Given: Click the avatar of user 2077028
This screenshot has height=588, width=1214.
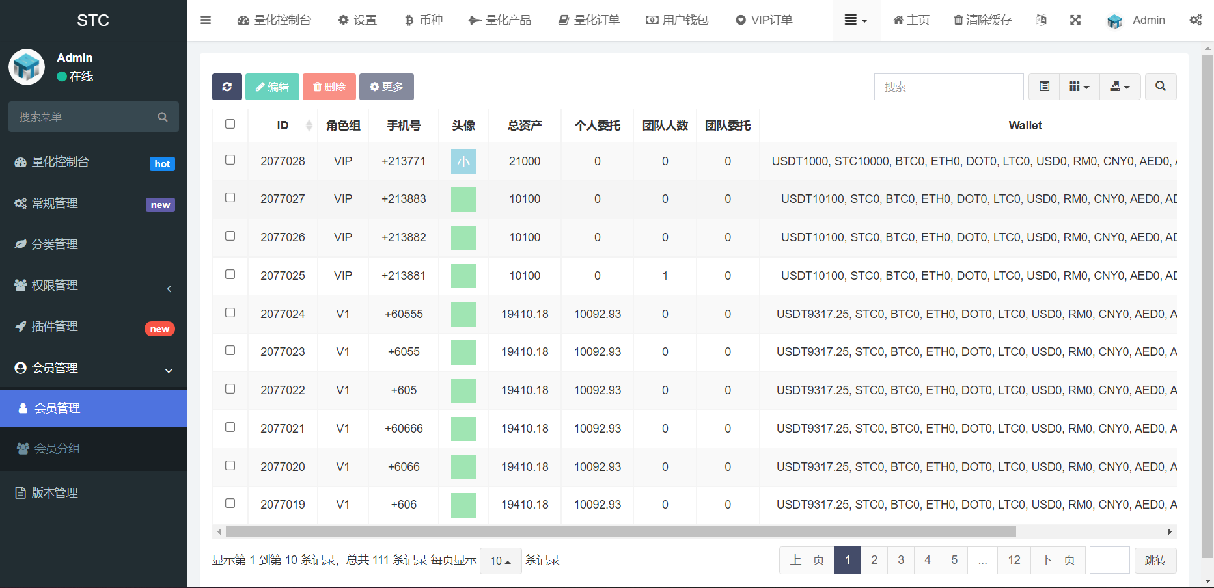Looking at the screenshot, I should pos(463,161).
